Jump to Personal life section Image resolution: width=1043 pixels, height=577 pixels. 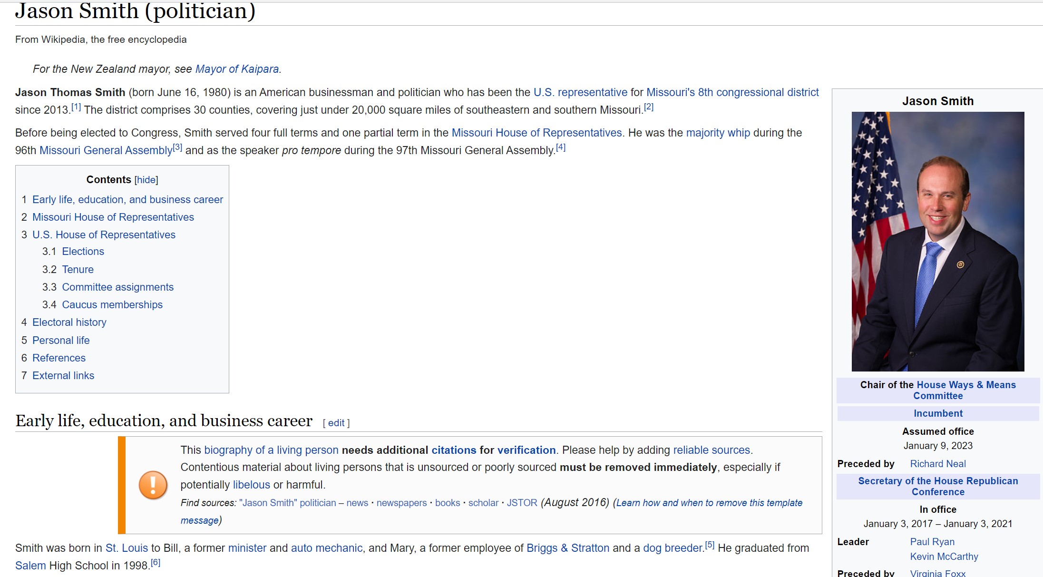point(61,341)
